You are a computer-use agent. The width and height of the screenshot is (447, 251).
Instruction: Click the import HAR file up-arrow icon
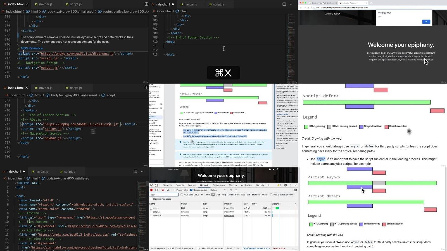point(231,190)
